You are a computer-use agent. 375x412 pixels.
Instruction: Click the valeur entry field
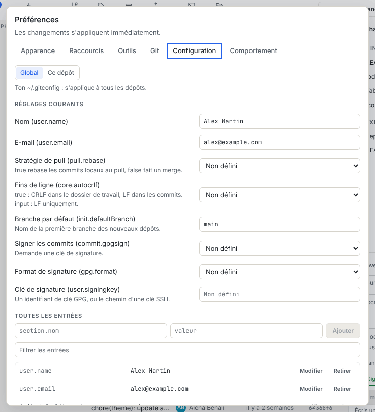pyautogui.click(x=246, y=331)
